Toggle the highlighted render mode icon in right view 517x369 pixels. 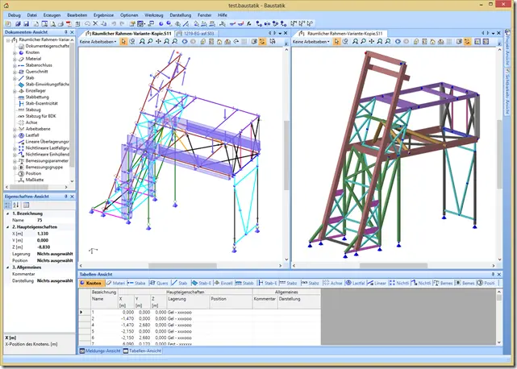tap(467, 42)
